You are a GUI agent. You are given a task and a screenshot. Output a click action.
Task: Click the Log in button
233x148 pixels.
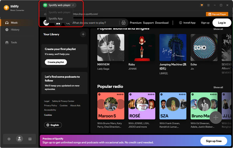point(222,23)
